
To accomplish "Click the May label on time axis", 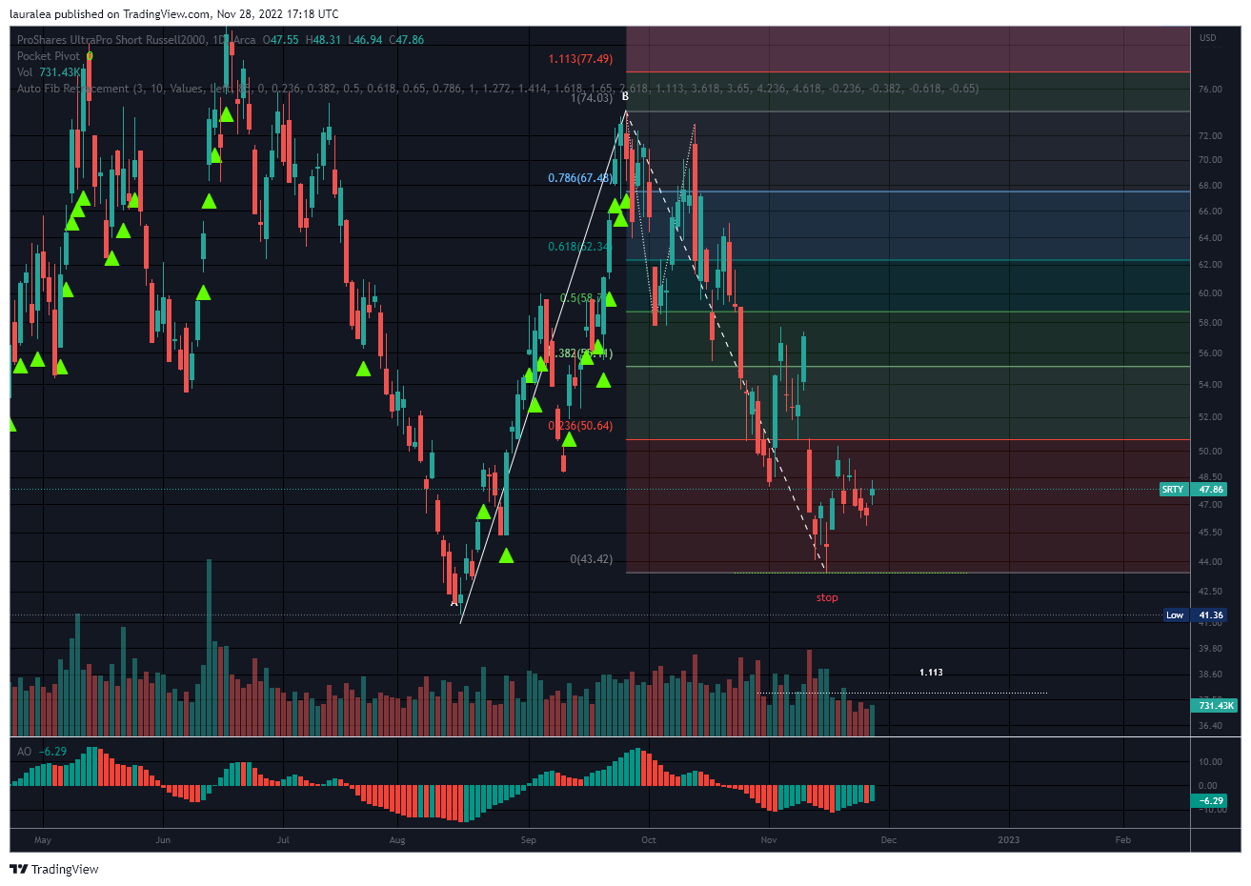I will (42, 840).
